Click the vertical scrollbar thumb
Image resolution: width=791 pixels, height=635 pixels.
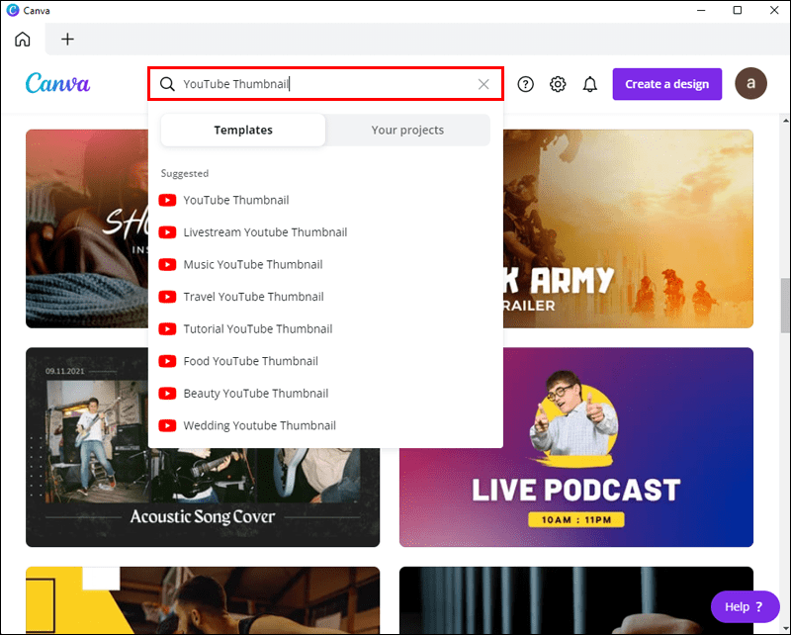(x=785, y=305)
